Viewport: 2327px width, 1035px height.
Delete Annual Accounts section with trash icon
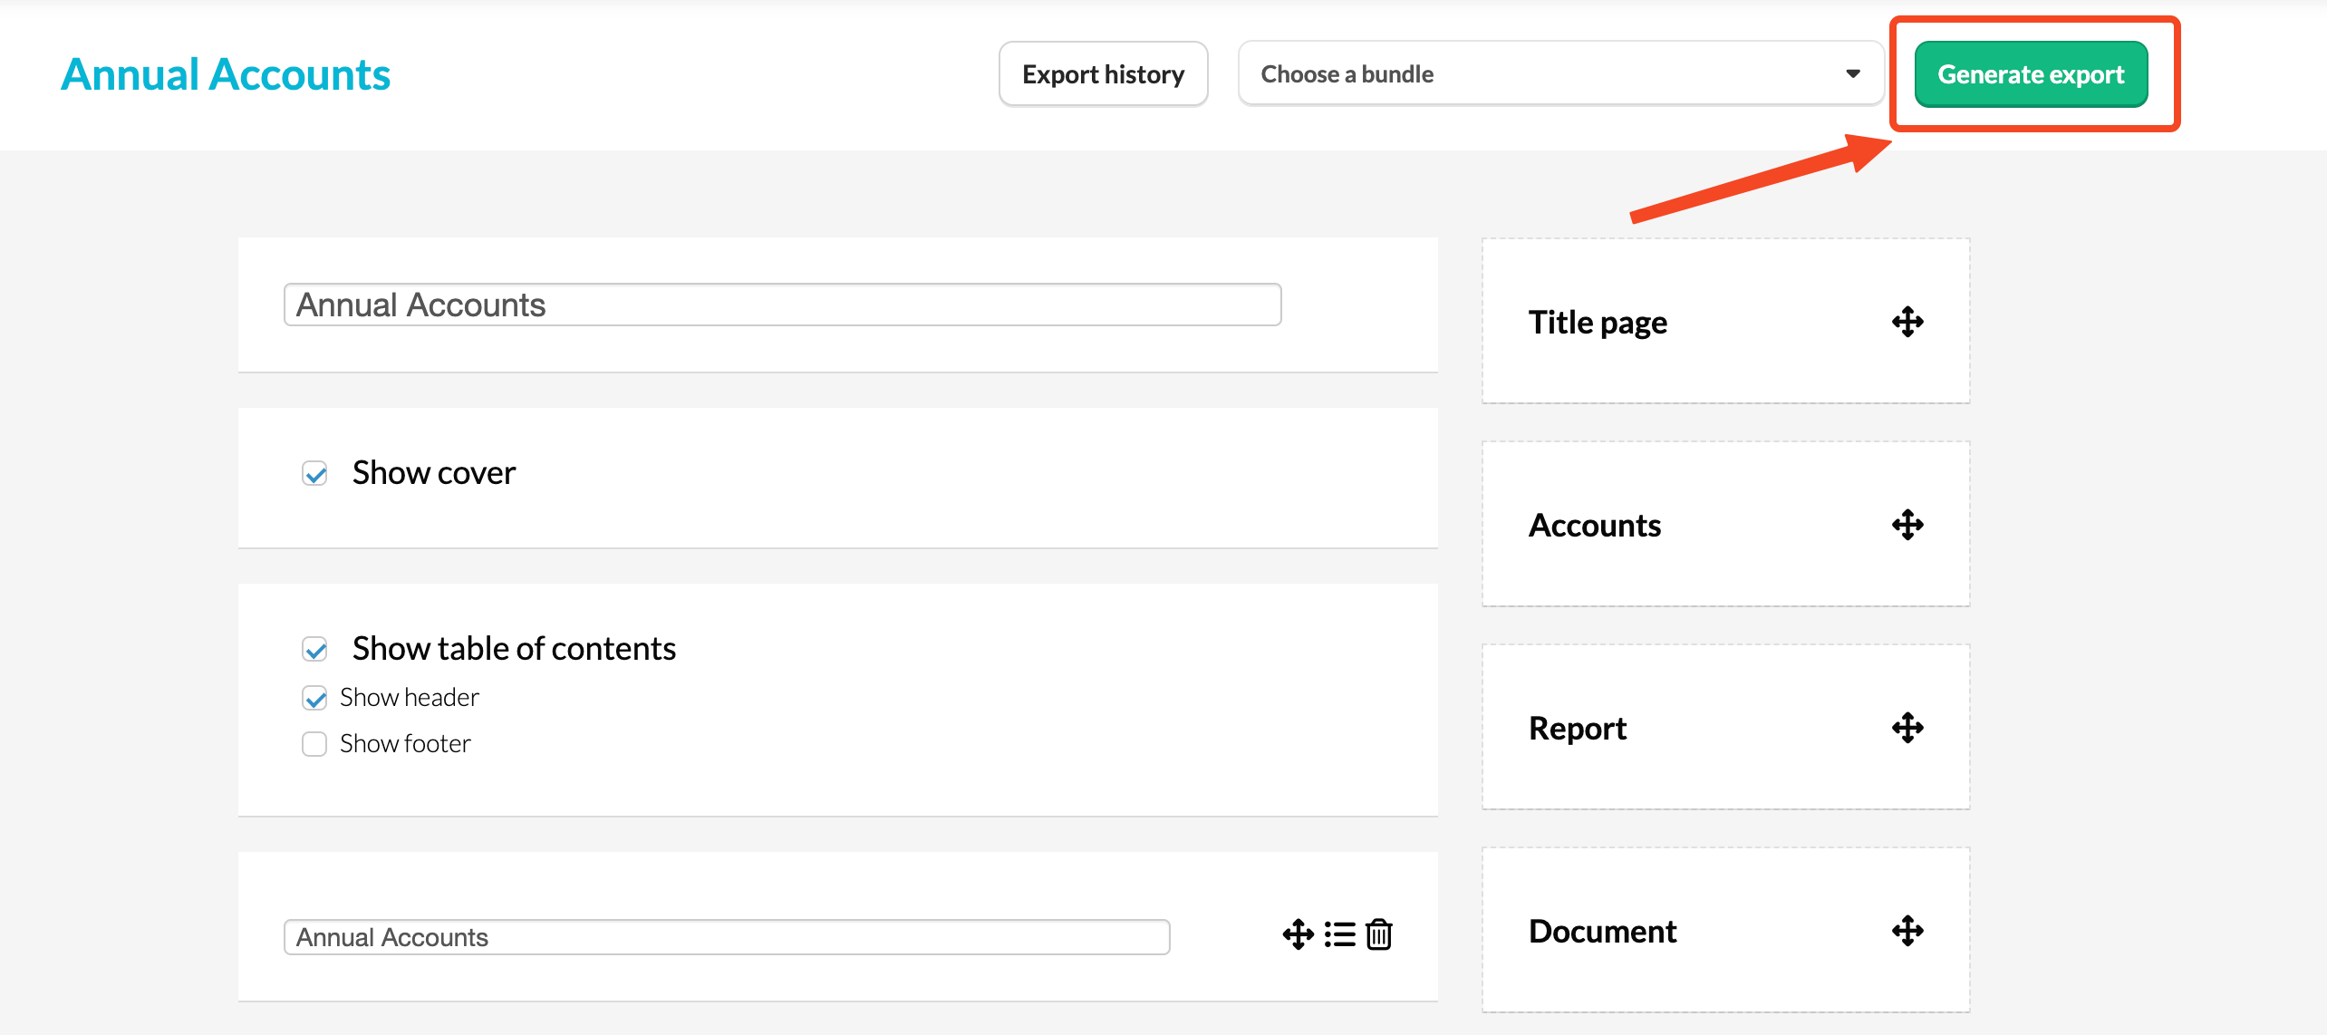[x=1379, y=934]
